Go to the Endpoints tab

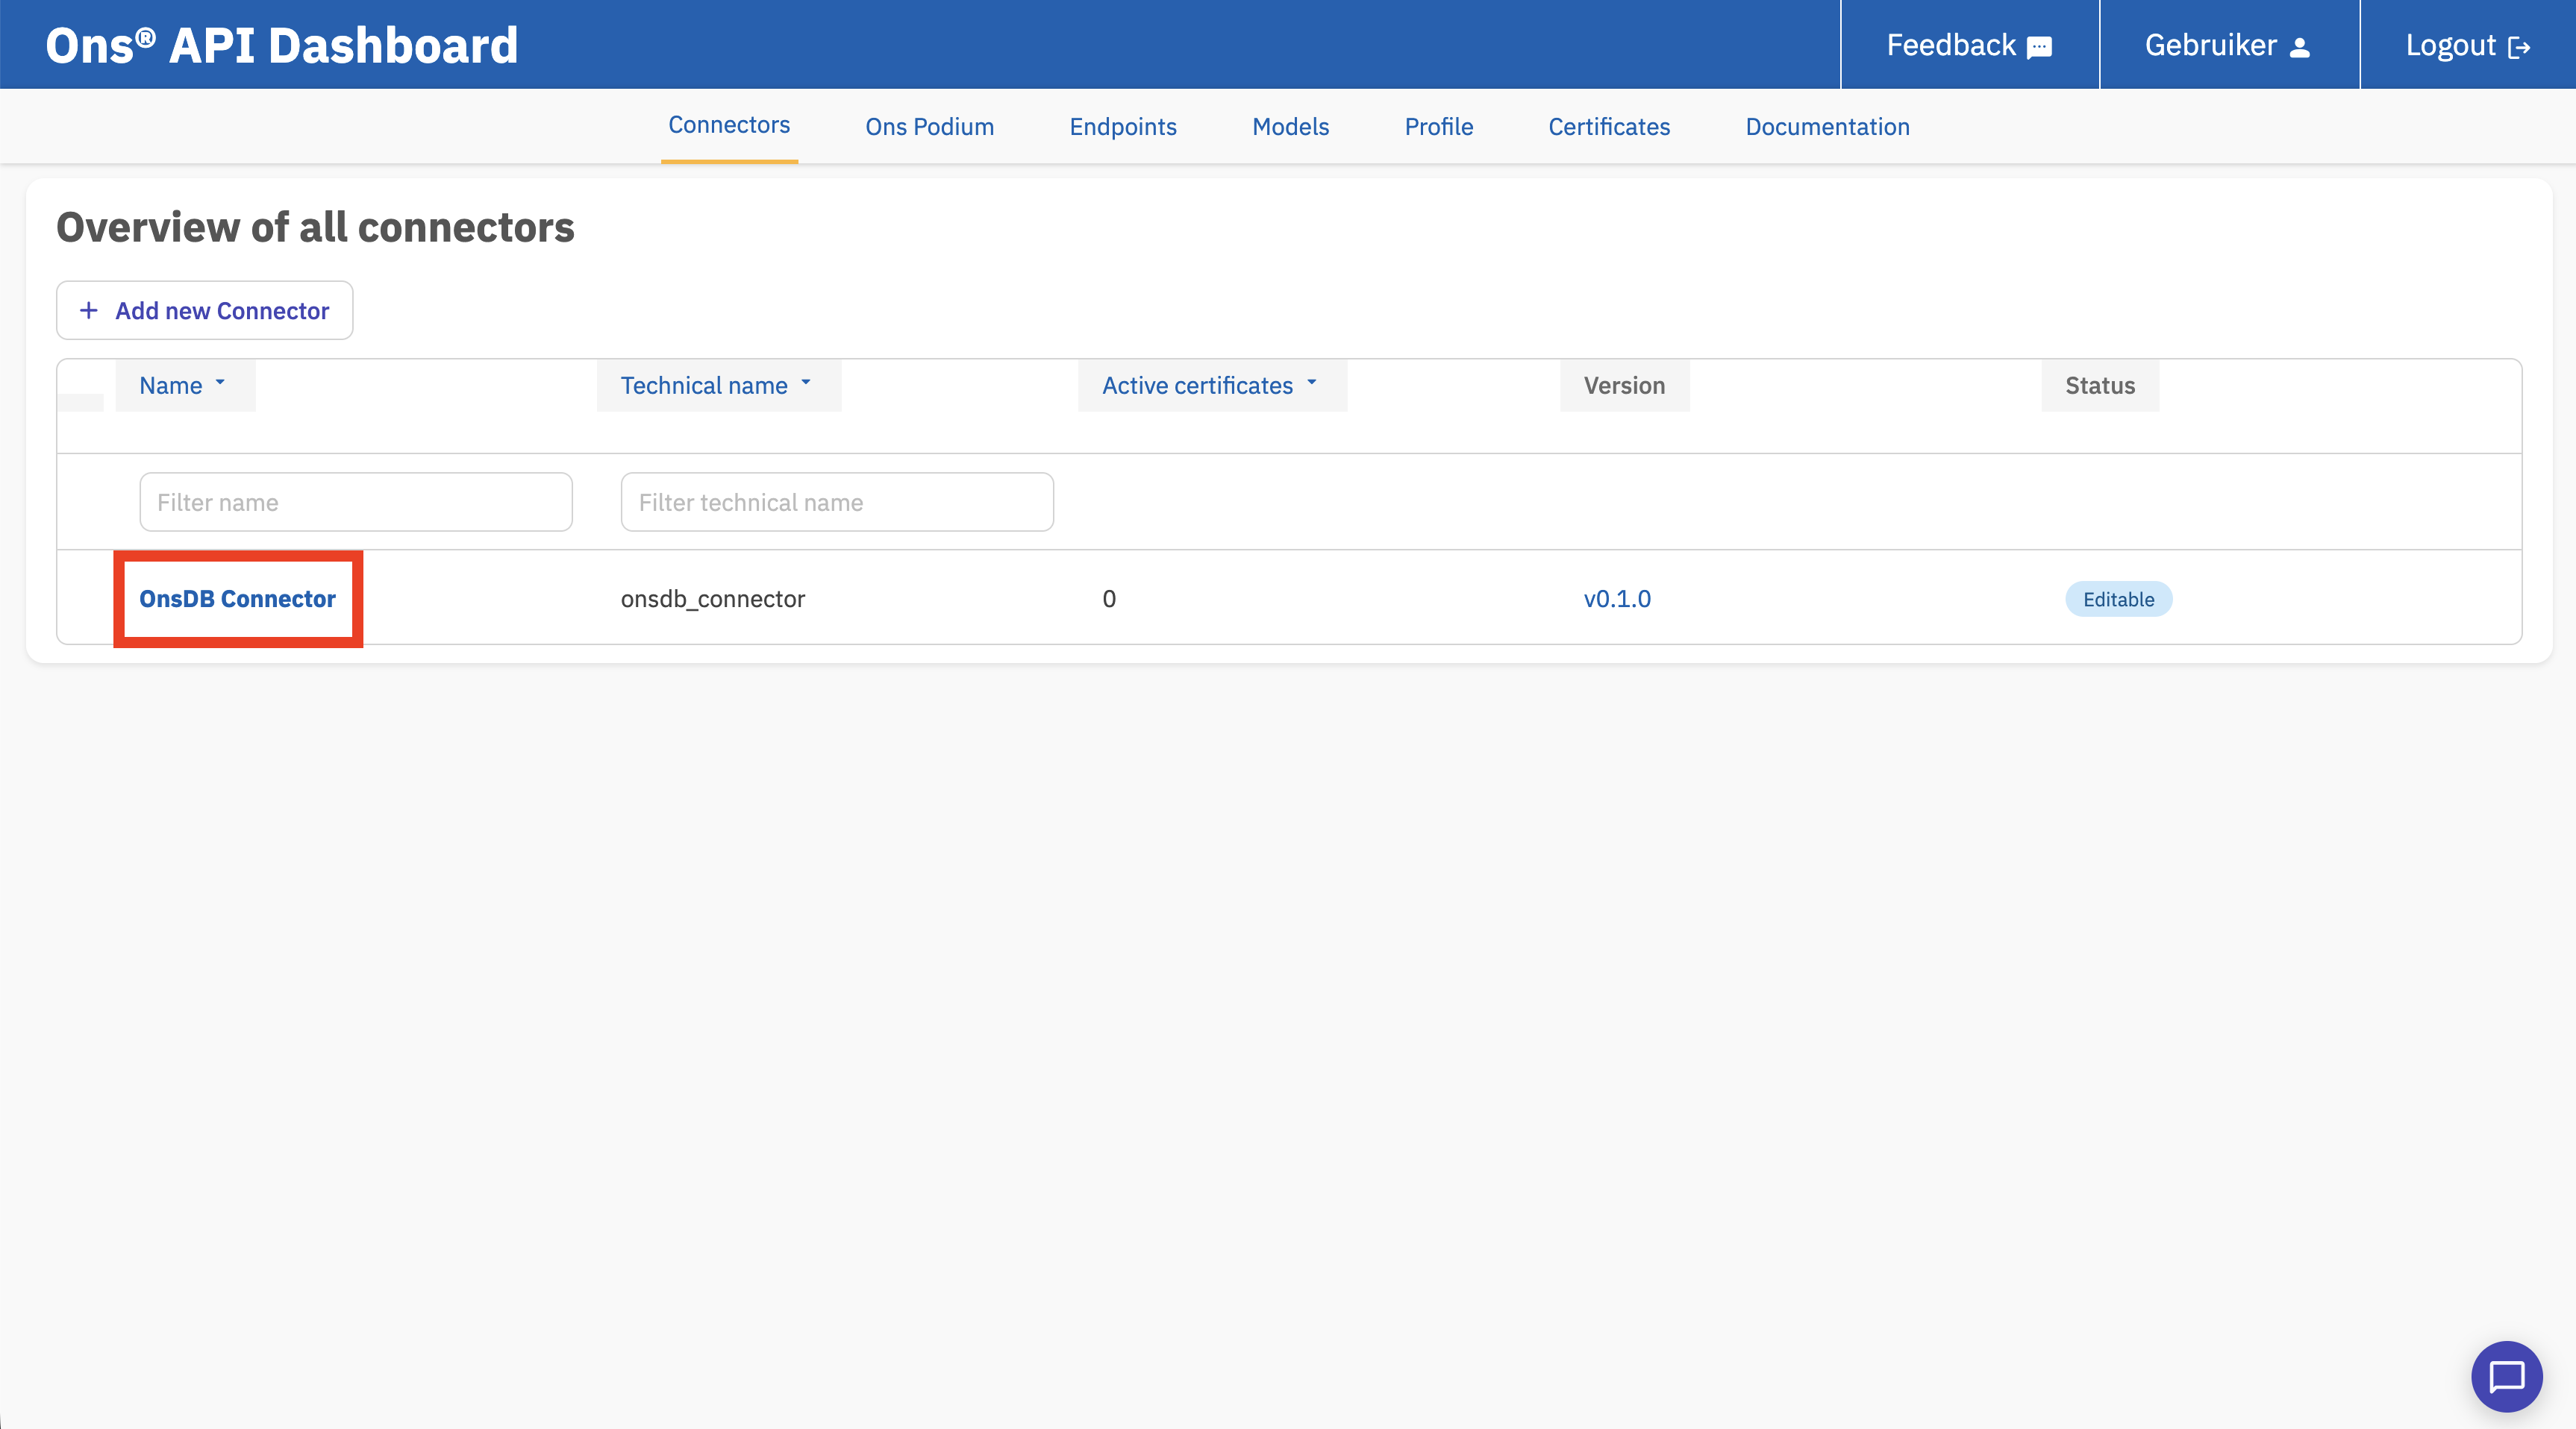click(1123, 127)
